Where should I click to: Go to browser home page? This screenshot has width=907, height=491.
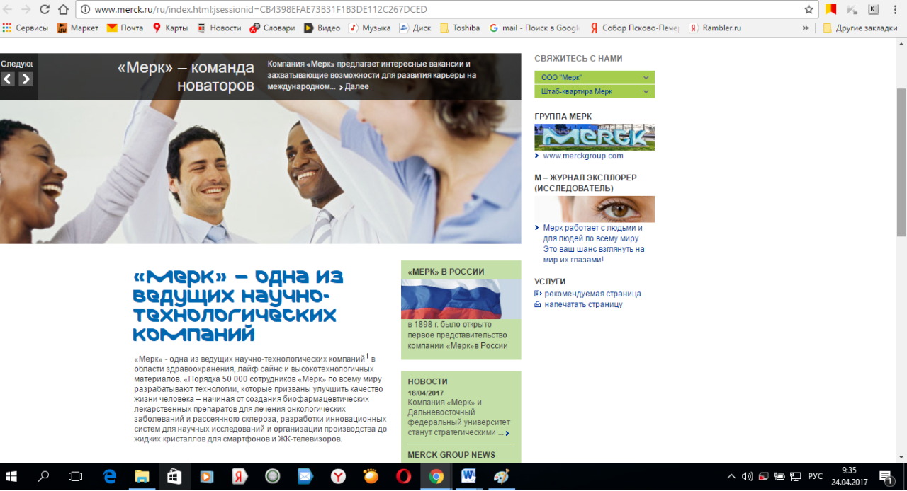[63, 10]
